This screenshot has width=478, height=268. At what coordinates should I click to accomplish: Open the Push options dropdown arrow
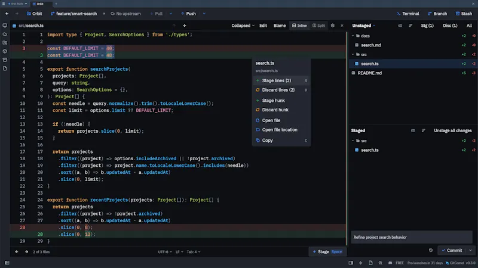tap(204, 14)
